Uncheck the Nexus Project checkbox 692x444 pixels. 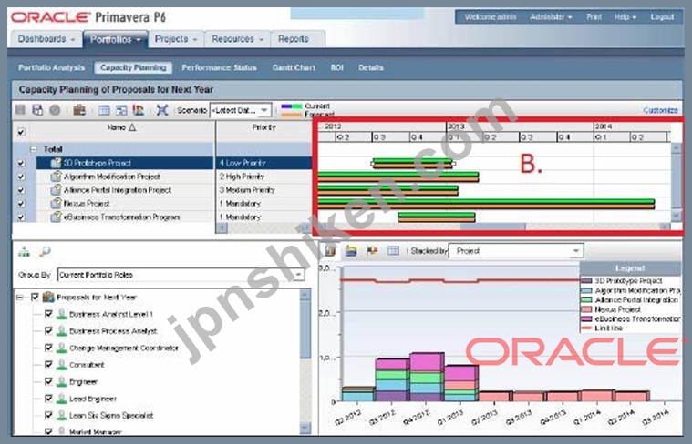(21, 204)
